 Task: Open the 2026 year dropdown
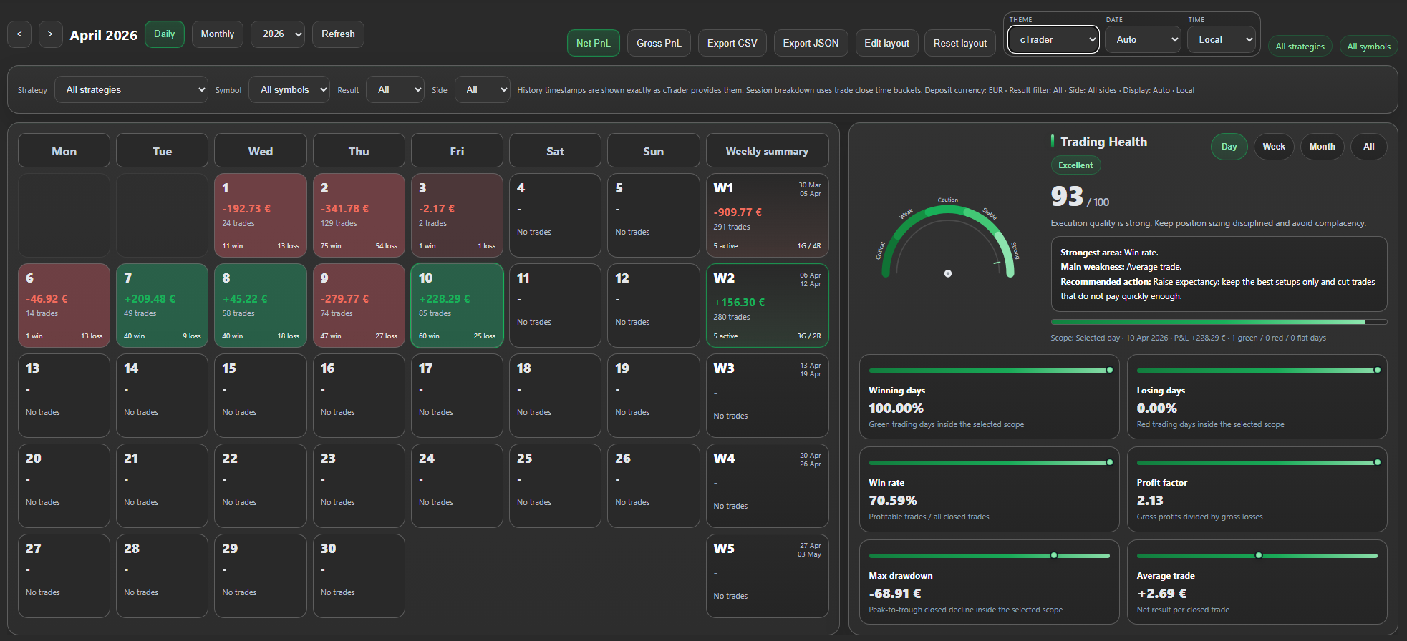pos(278,34)
